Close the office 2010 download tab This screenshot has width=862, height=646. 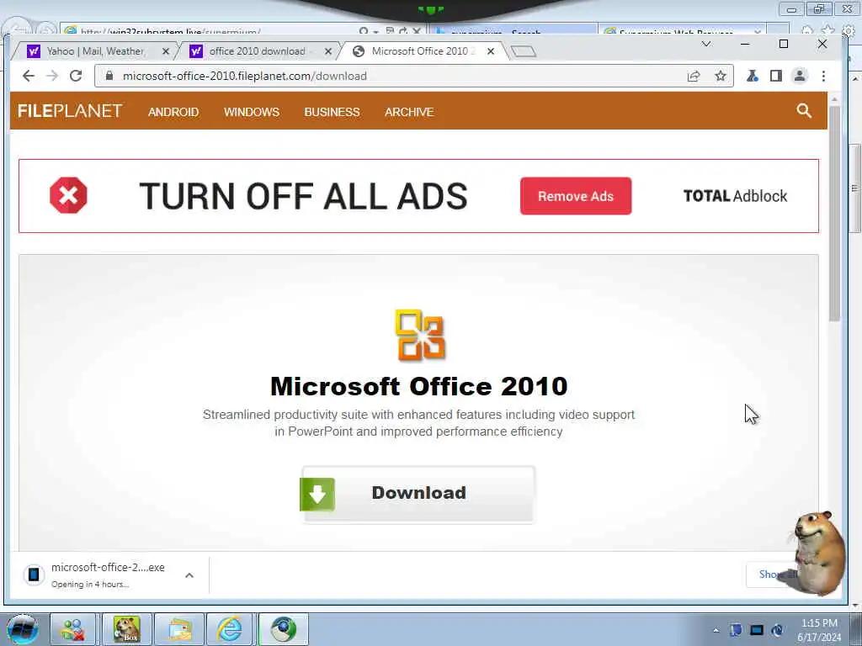[x=328, y=51]
